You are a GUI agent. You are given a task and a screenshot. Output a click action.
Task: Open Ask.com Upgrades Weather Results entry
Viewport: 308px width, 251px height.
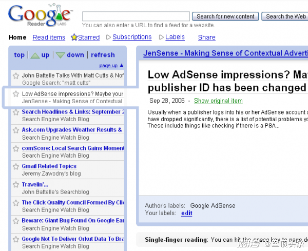pyautogui.click(x=72, y=130)
